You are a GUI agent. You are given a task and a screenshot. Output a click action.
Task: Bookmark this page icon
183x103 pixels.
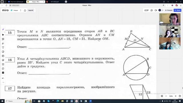(163, 5)
